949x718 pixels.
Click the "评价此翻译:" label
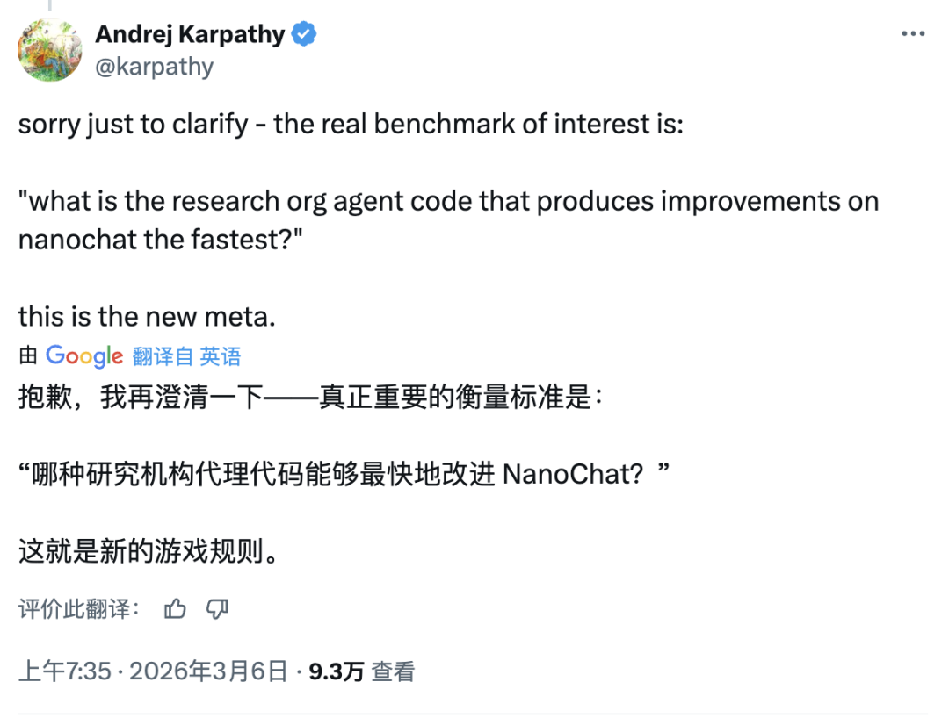click(x=79, y=608)
